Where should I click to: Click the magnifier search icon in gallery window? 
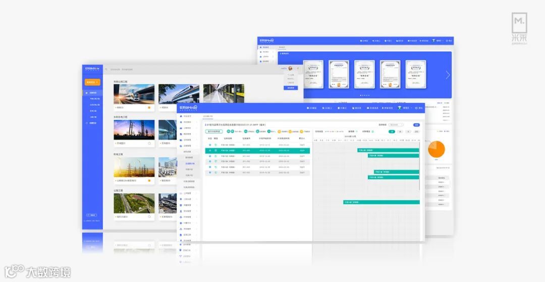(106, 69)
